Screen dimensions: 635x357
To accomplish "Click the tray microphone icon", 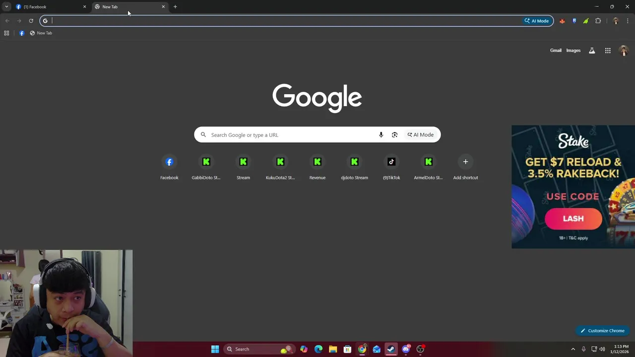I will [583, 349].
